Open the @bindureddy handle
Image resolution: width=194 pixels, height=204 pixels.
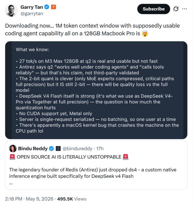77,148
